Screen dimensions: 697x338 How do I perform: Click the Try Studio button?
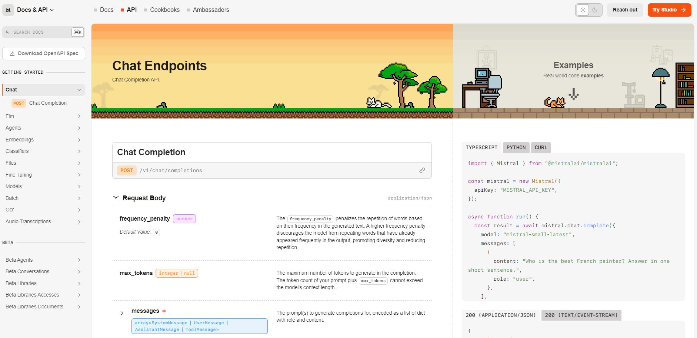[669, 10]
